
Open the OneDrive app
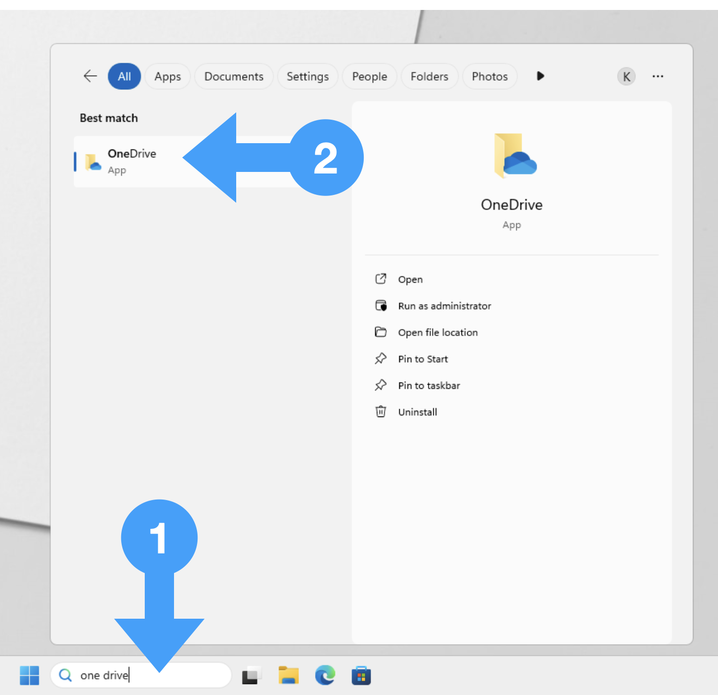(410, 280)
